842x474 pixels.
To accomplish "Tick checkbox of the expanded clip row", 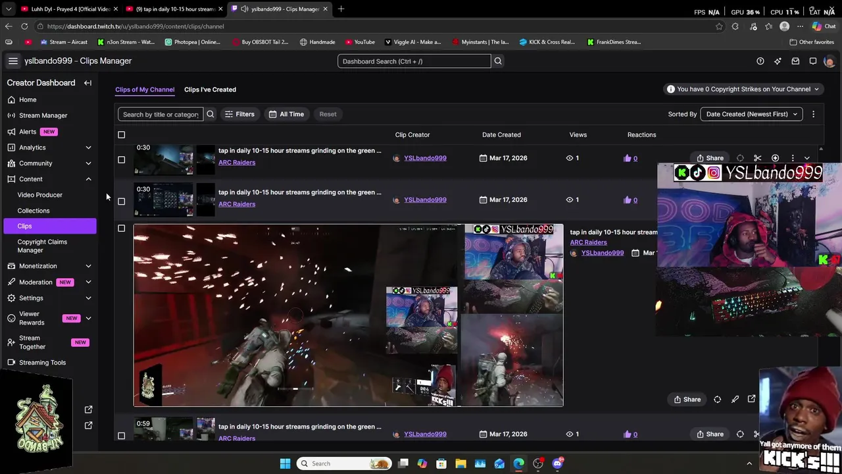I will click(121, 228).
